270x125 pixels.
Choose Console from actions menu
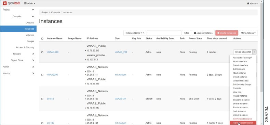coord(237,88)
